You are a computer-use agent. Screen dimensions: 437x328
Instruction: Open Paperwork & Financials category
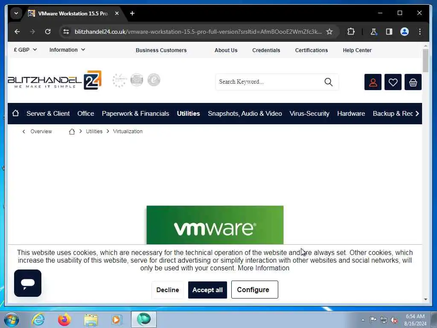[x=135, y=114]
